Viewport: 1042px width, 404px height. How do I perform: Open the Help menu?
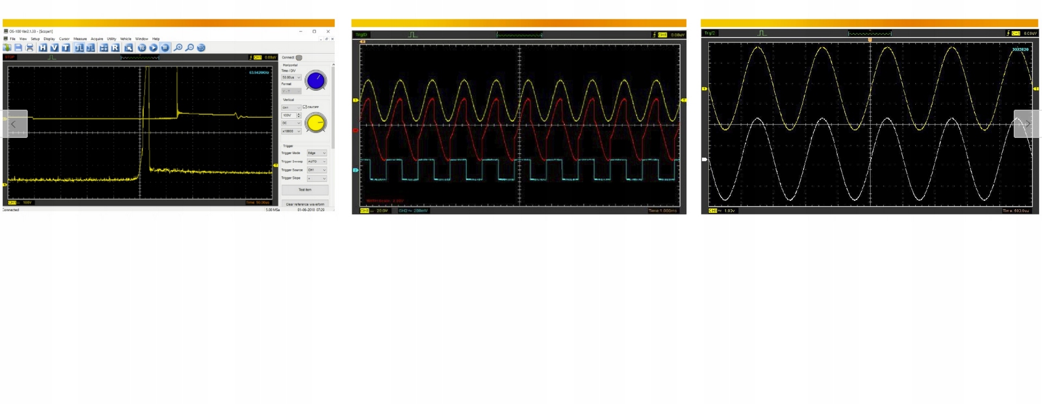[156, 39]
